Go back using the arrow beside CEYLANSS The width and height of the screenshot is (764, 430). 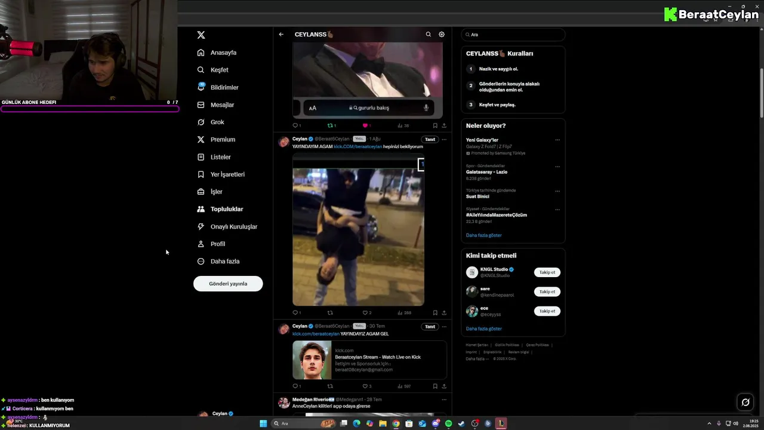[x=281, y=35]
